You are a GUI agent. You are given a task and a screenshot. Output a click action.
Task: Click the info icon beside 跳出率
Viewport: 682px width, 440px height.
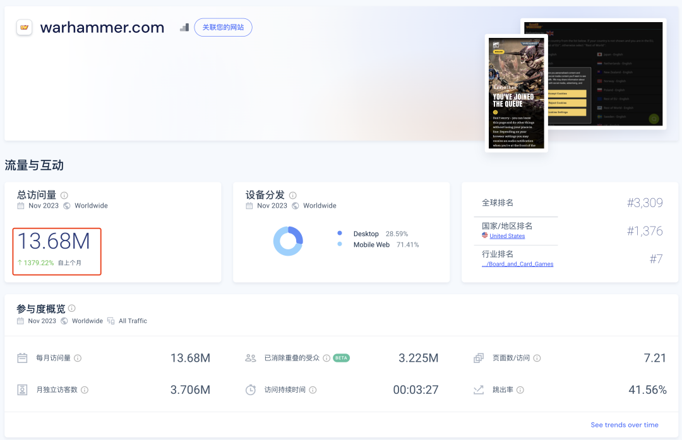click(x=520, y=390)
